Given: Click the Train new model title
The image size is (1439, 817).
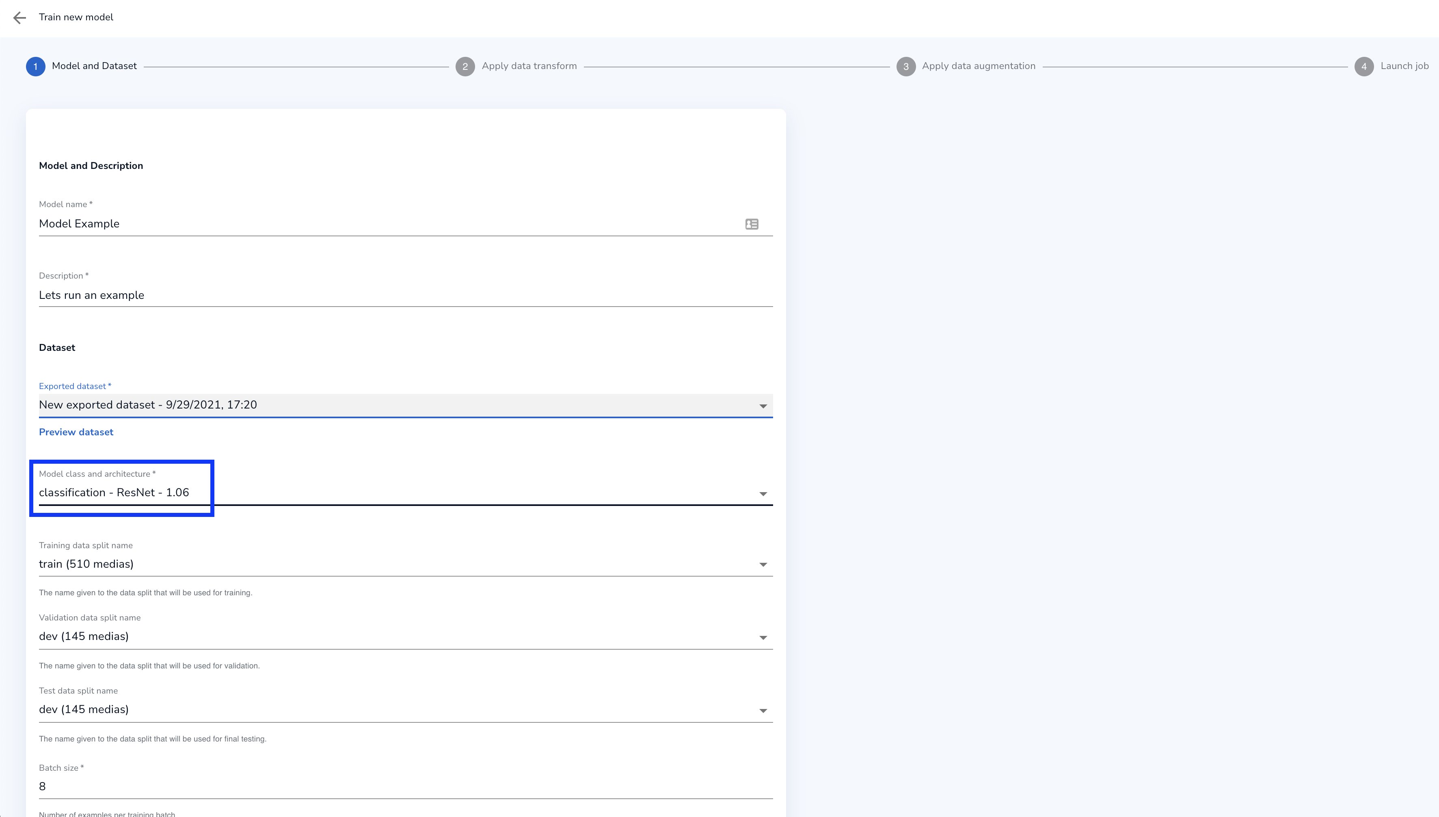Looking at the screenshot, I should (76, 17).
